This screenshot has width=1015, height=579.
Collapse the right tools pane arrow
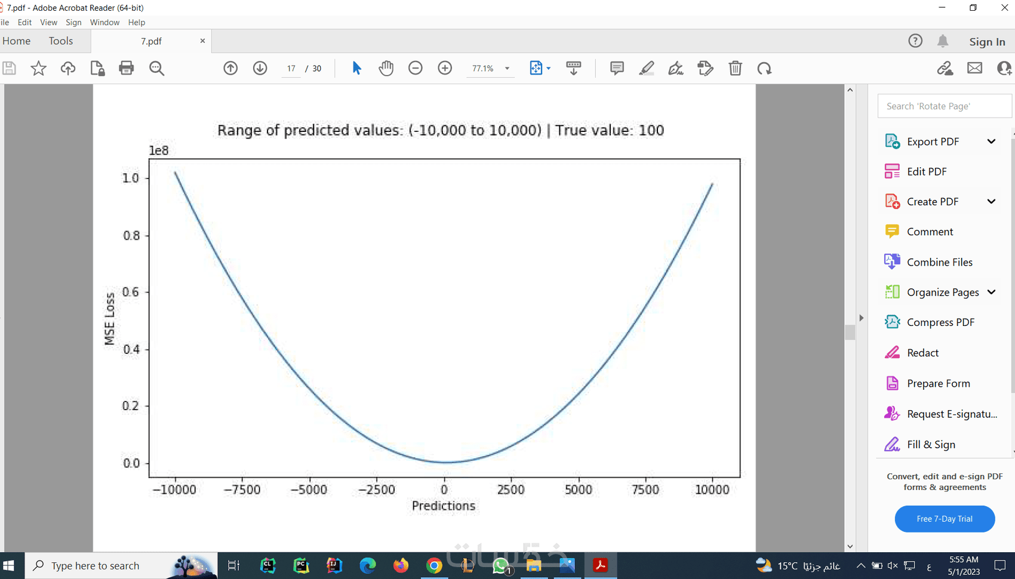click(861, 318)
